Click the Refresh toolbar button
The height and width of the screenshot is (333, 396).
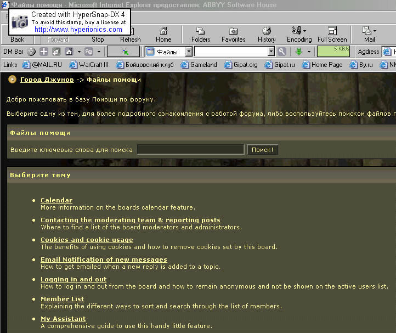[x=131, y=35]
